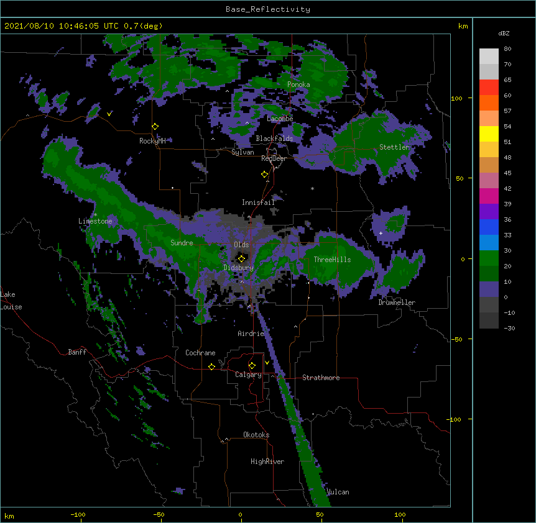
Task: Click the asterisk marker east of Innisfail
Action: pyautogui.click(x=312, y=188)
